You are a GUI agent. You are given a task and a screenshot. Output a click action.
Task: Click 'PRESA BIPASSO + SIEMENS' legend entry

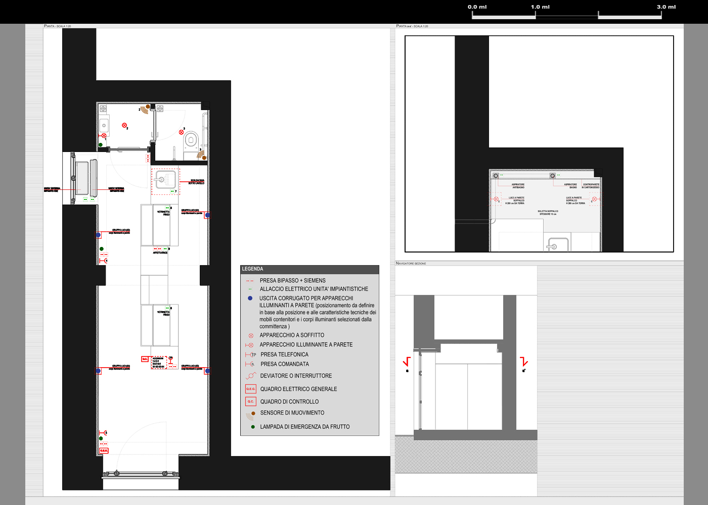coord(292,280)
